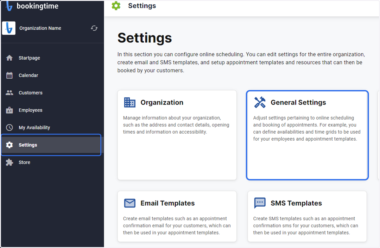Click the green gear icon in header
This screenshot has height=248, width=380.
(x=116, y=6)
